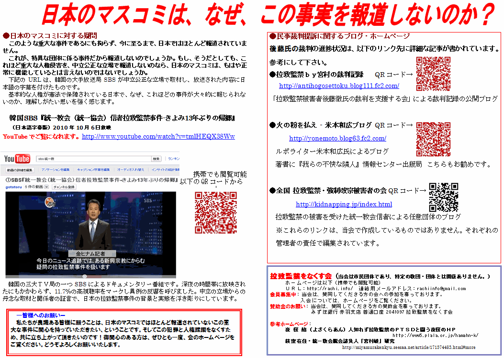Click the http://rachi.info/ URL text

click(x=330, y=289)
